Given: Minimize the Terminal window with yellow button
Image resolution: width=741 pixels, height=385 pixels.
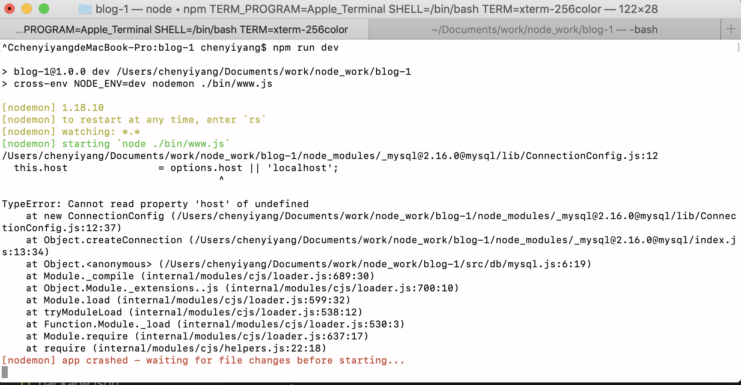Looking at the screenshot, I should pos(27,9).
